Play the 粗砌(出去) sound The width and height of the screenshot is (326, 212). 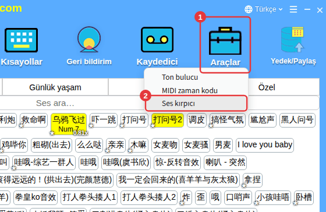52,145
